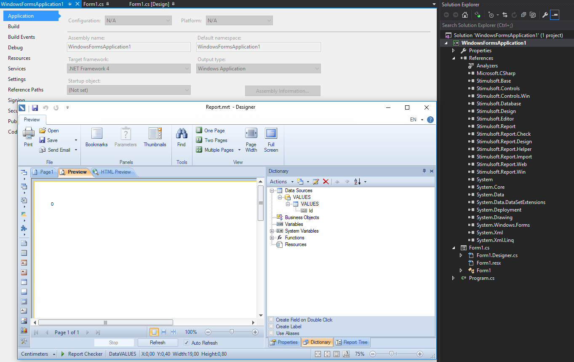Screen dimensions: 574x362
Task: Click the home icon in the Solution Explorer toolbar
Action: tap(465, 15)
